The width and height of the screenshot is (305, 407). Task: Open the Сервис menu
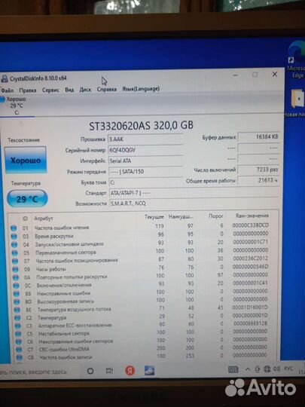point(50,90)
